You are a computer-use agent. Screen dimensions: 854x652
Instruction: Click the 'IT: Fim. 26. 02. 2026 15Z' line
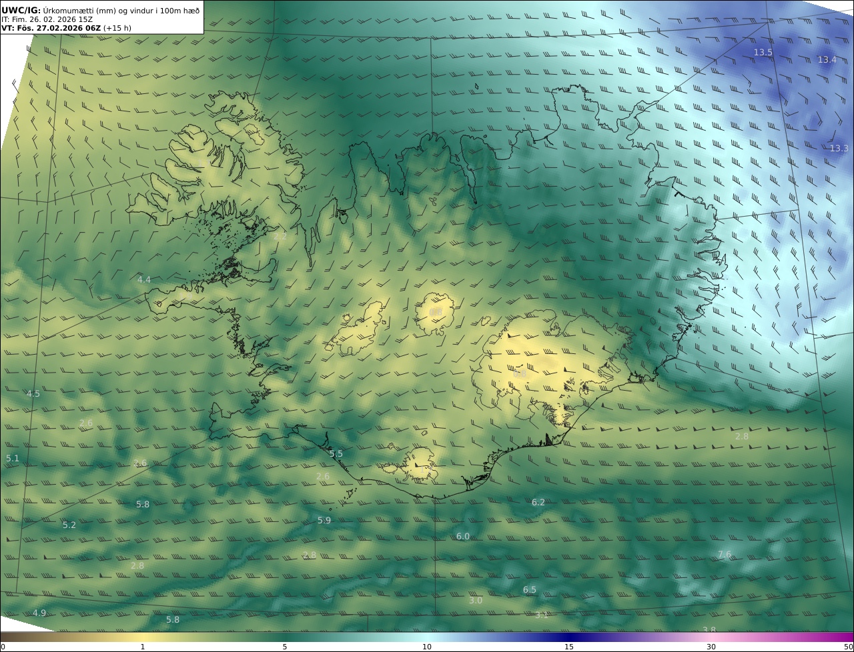(47, 19)
